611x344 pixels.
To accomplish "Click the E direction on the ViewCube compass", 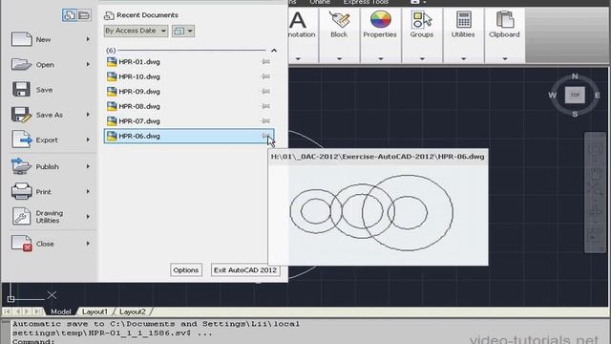I will (x=598, y=96).
